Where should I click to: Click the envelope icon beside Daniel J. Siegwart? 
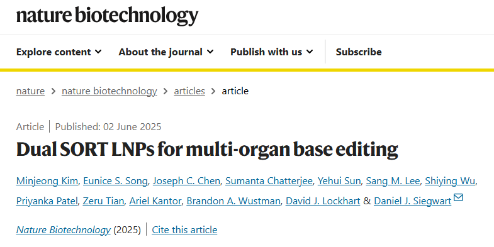pyautogui.click(x=458, y=197)
